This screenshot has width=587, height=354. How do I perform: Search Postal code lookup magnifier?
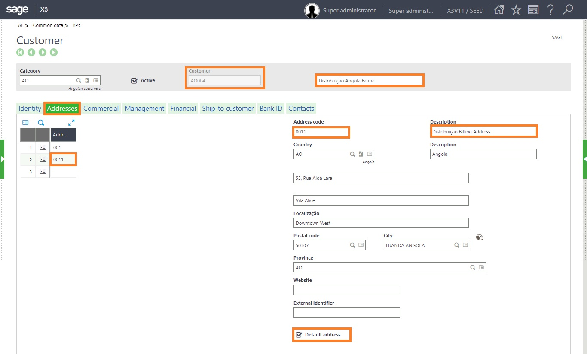click(x=352, y=245)
